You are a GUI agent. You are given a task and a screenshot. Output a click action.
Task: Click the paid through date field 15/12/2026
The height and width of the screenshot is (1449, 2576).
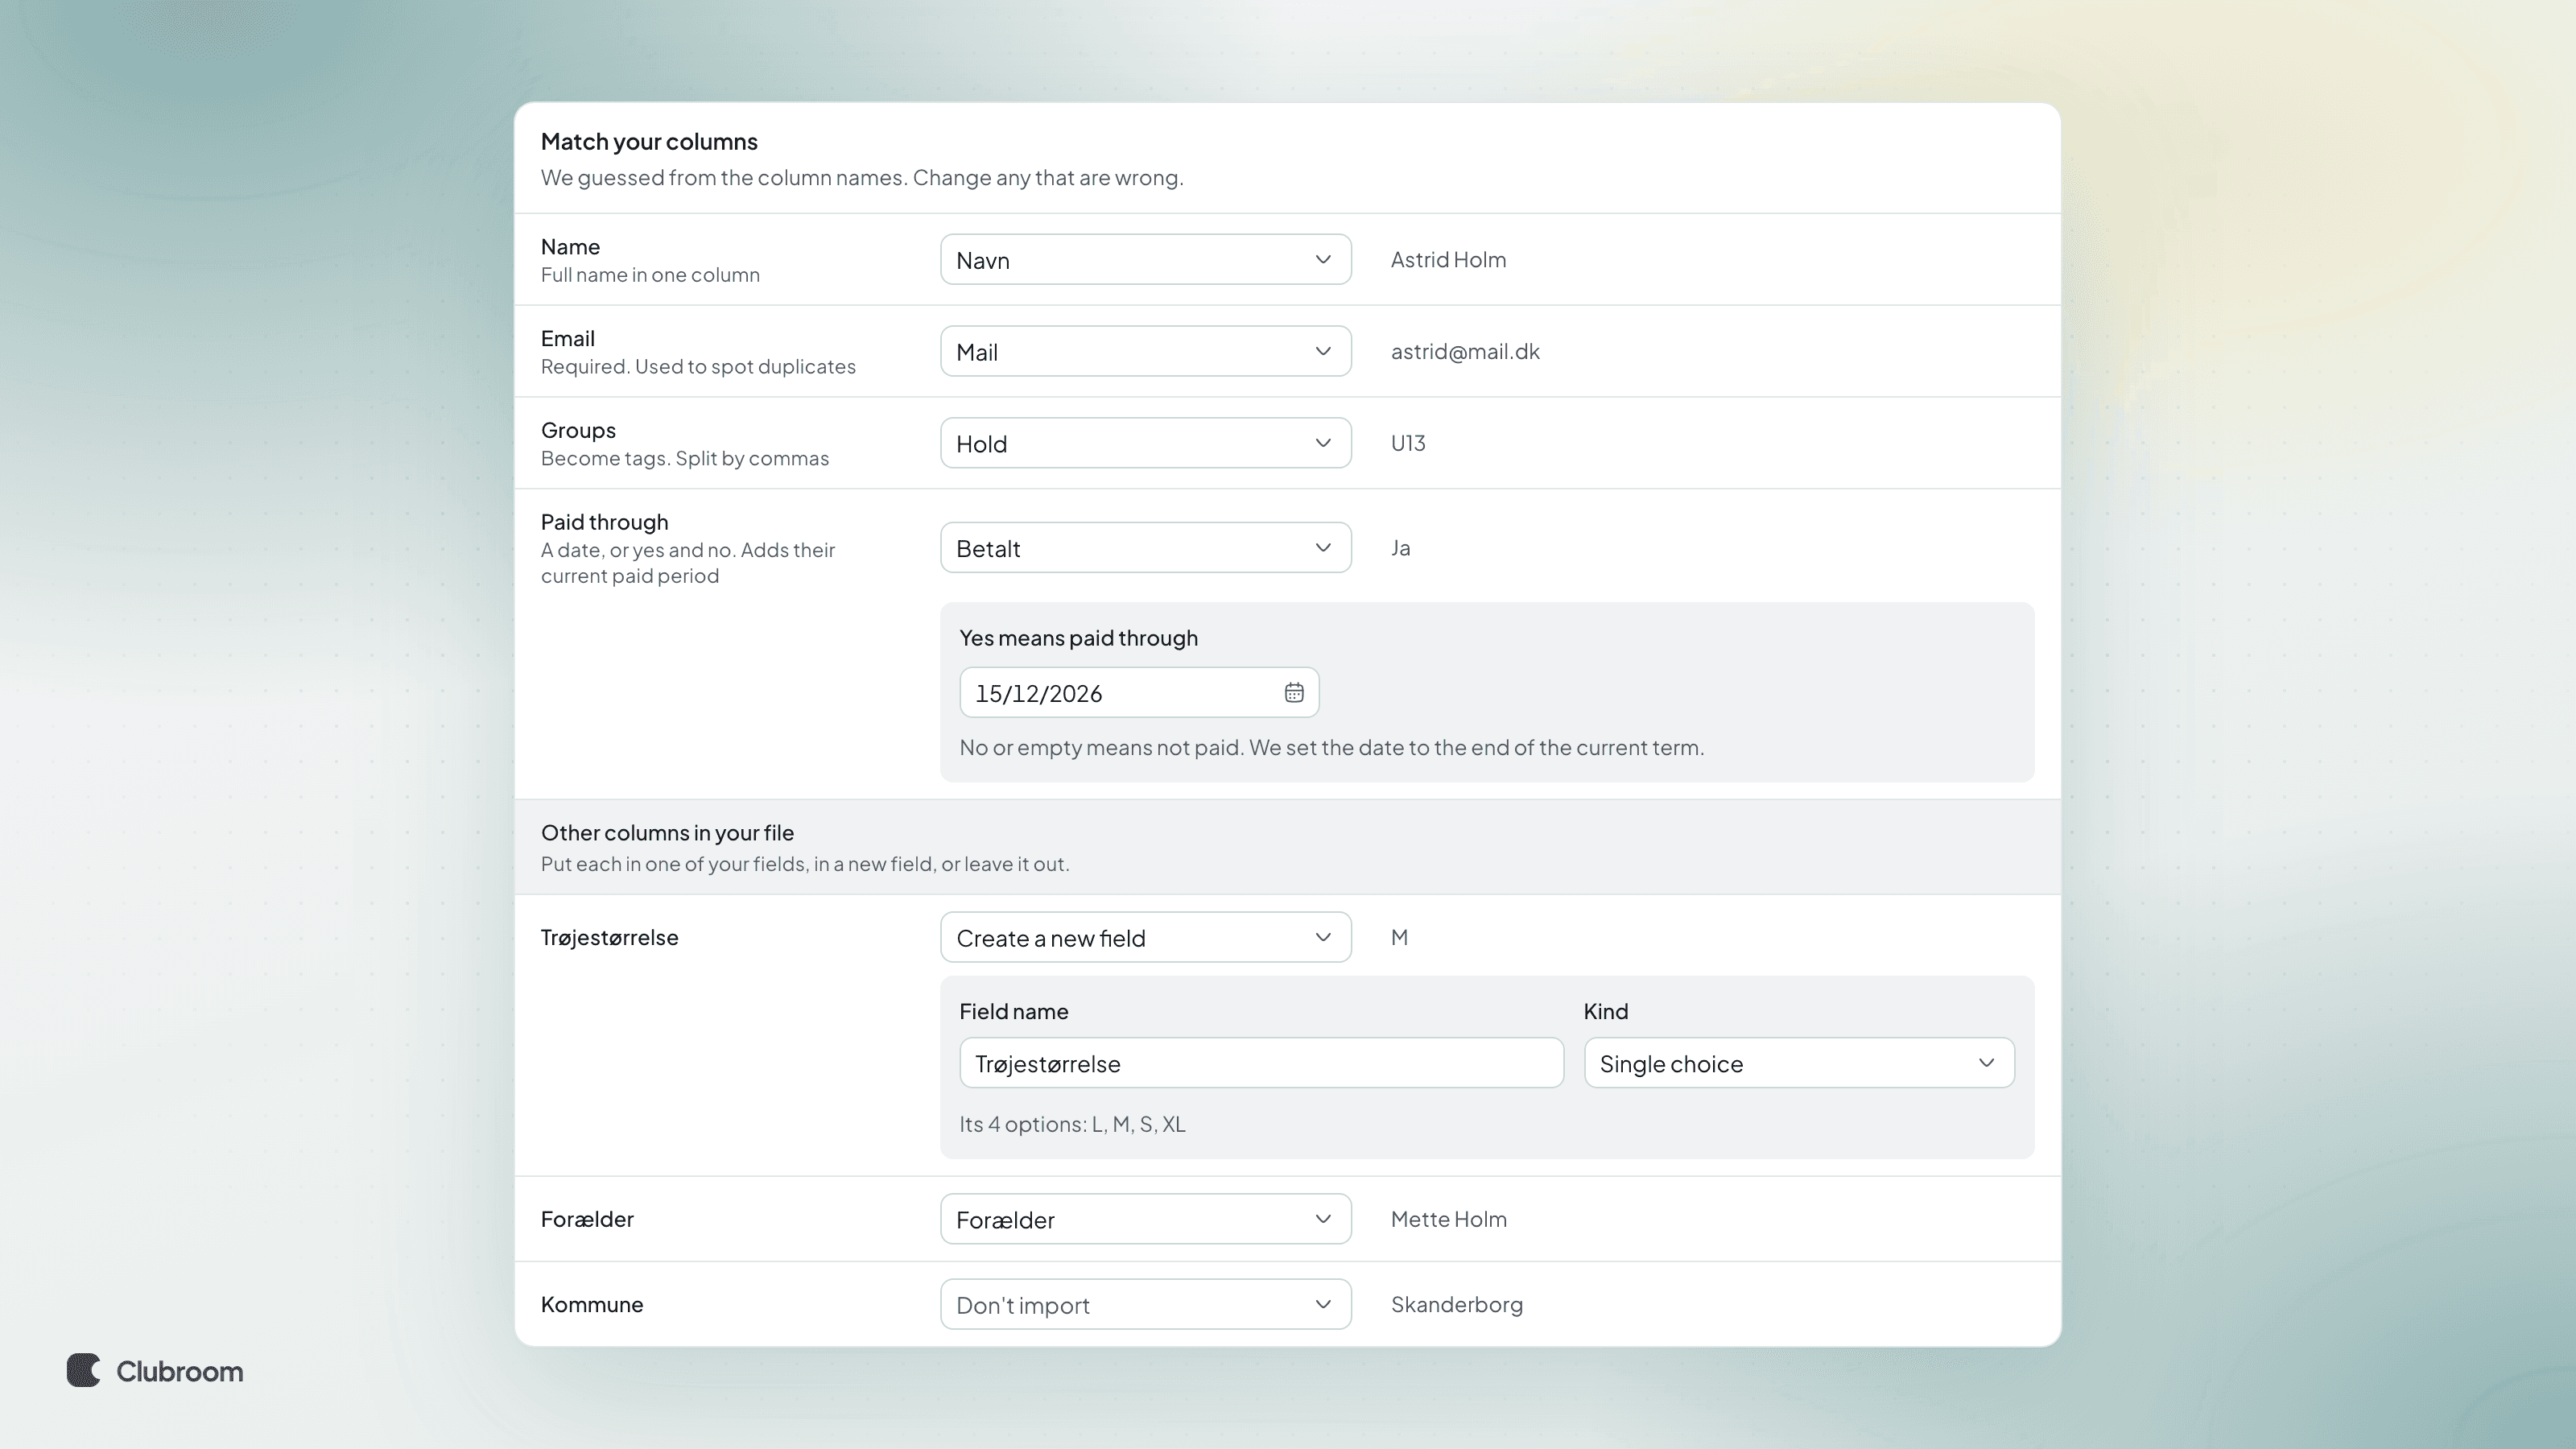pyautogui.click(x=1139, y=693)
